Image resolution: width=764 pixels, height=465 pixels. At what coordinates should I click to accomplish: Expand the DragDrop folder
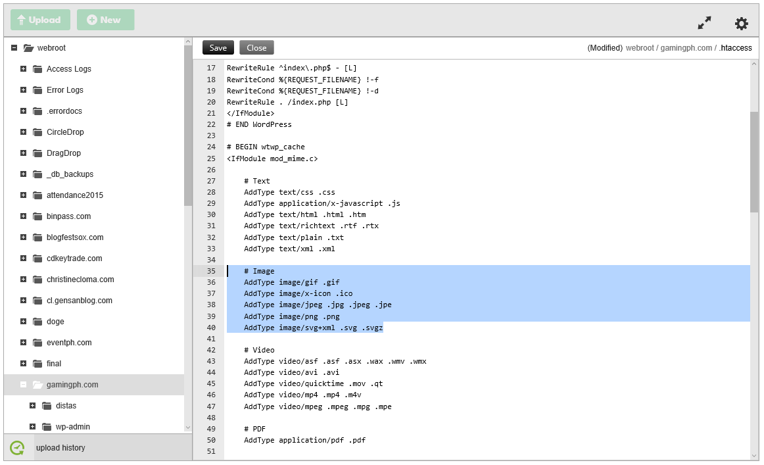coord(24,153)
